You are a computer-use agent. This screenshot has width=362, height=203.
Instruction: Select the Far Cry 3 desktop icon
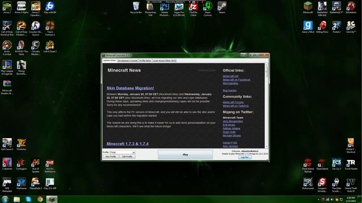[337, 164]
